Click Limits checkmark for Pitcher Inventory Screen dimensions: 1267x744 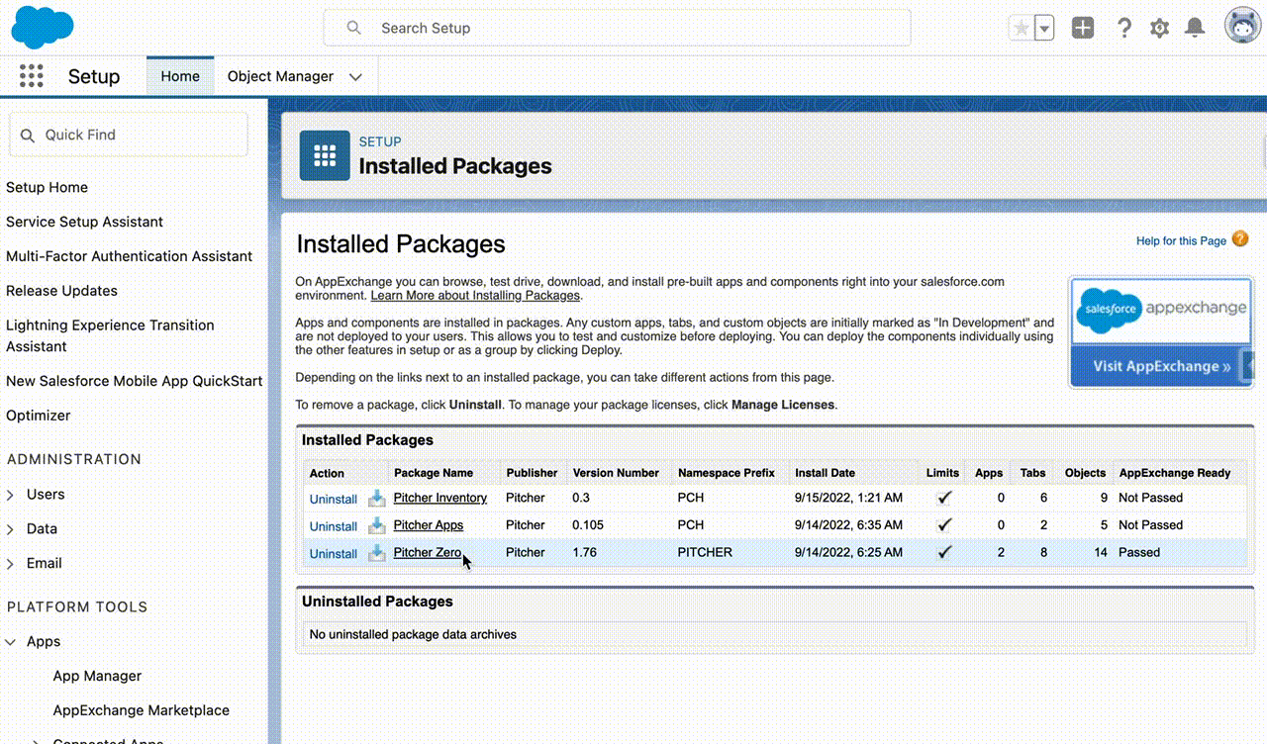(x=943, y=499)
